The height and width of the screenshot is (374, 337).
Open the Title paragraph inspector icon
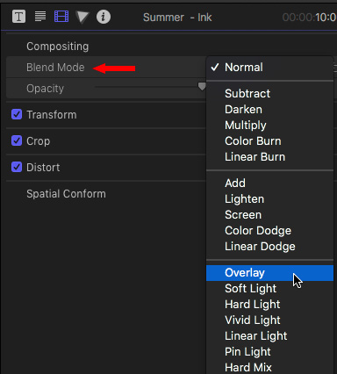click(40, 17)
